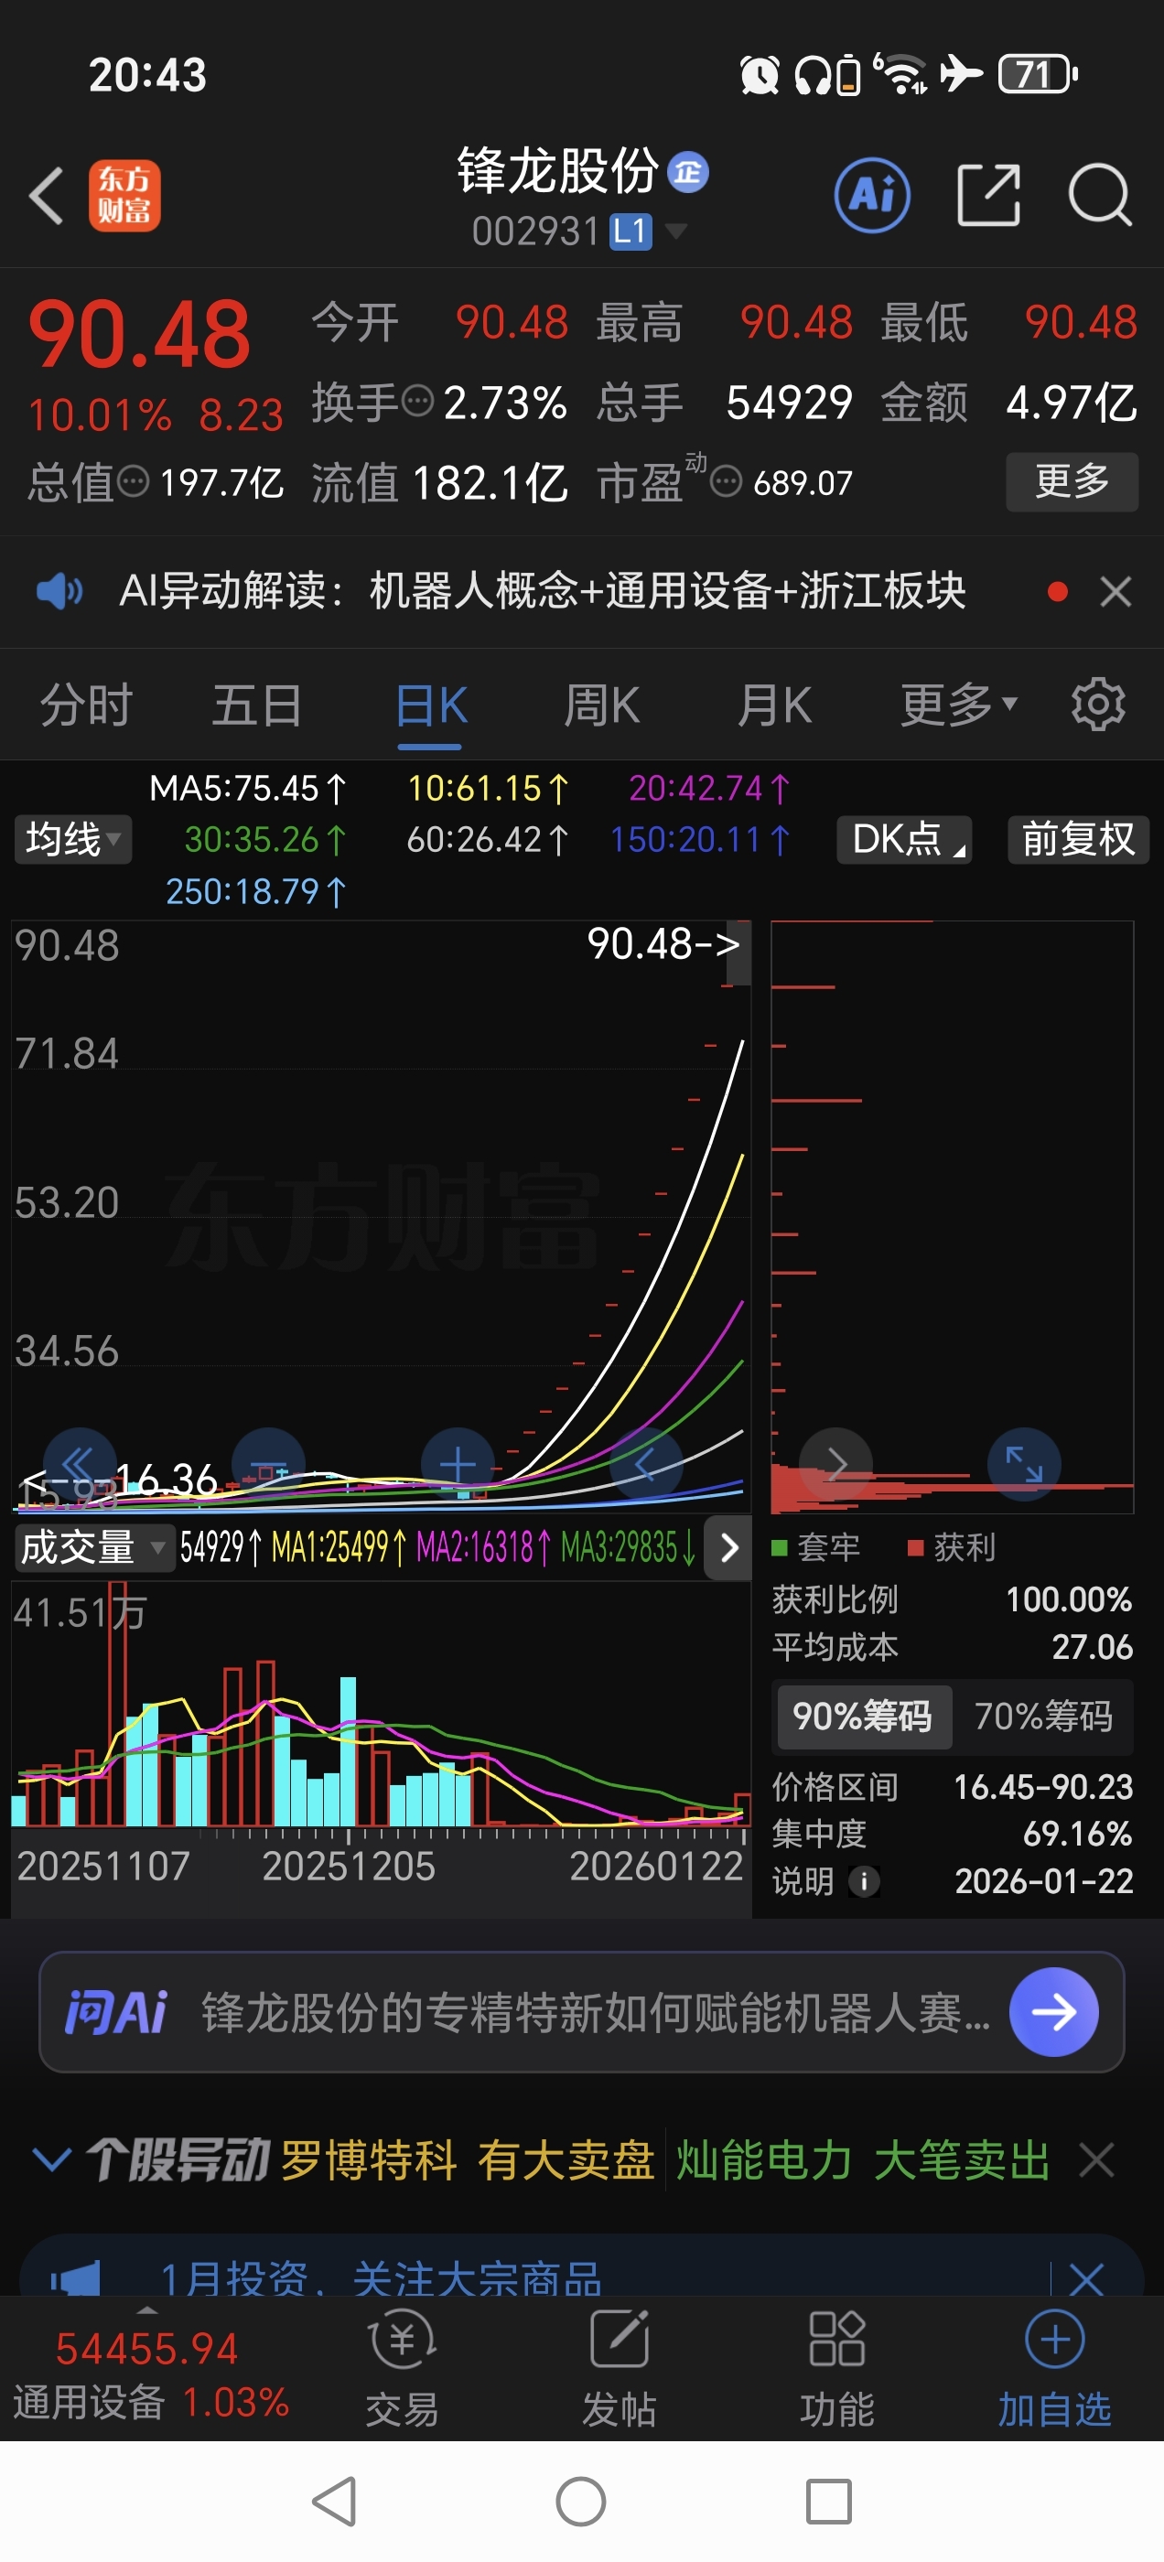
Task: Collapse the 个股异动 ticker chevron
Action: pyautogui.click(x=52, y=2159)
